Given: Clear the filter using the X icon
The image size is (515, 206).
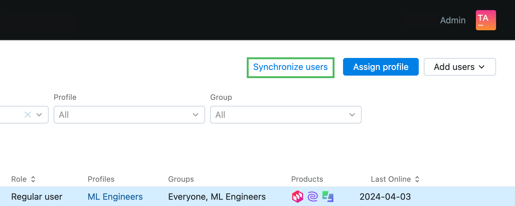Looking at the screenshot, I should click(x=28, y=115).
